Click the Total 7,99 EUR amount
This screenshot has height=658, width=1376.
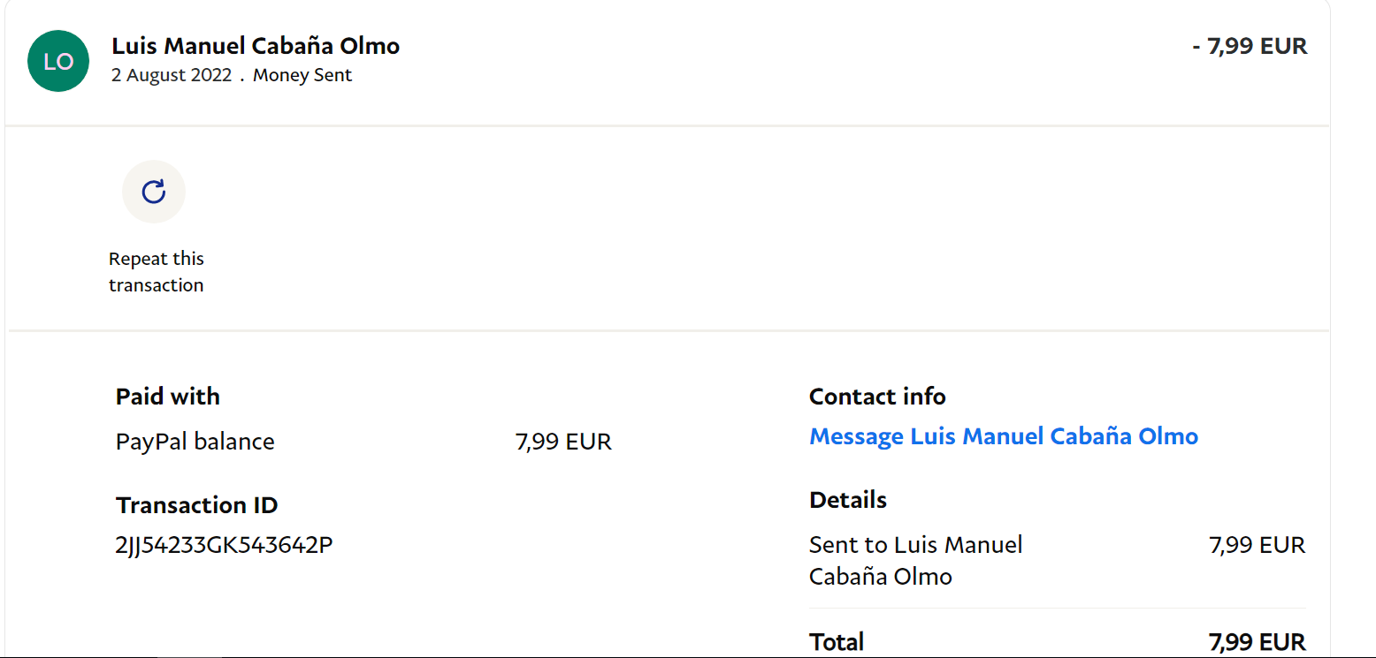[x=1257, y=642]
